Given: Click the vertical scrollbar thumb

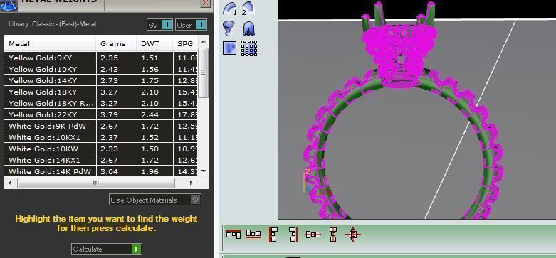Looking at the screenshot, I should point(203,72).
